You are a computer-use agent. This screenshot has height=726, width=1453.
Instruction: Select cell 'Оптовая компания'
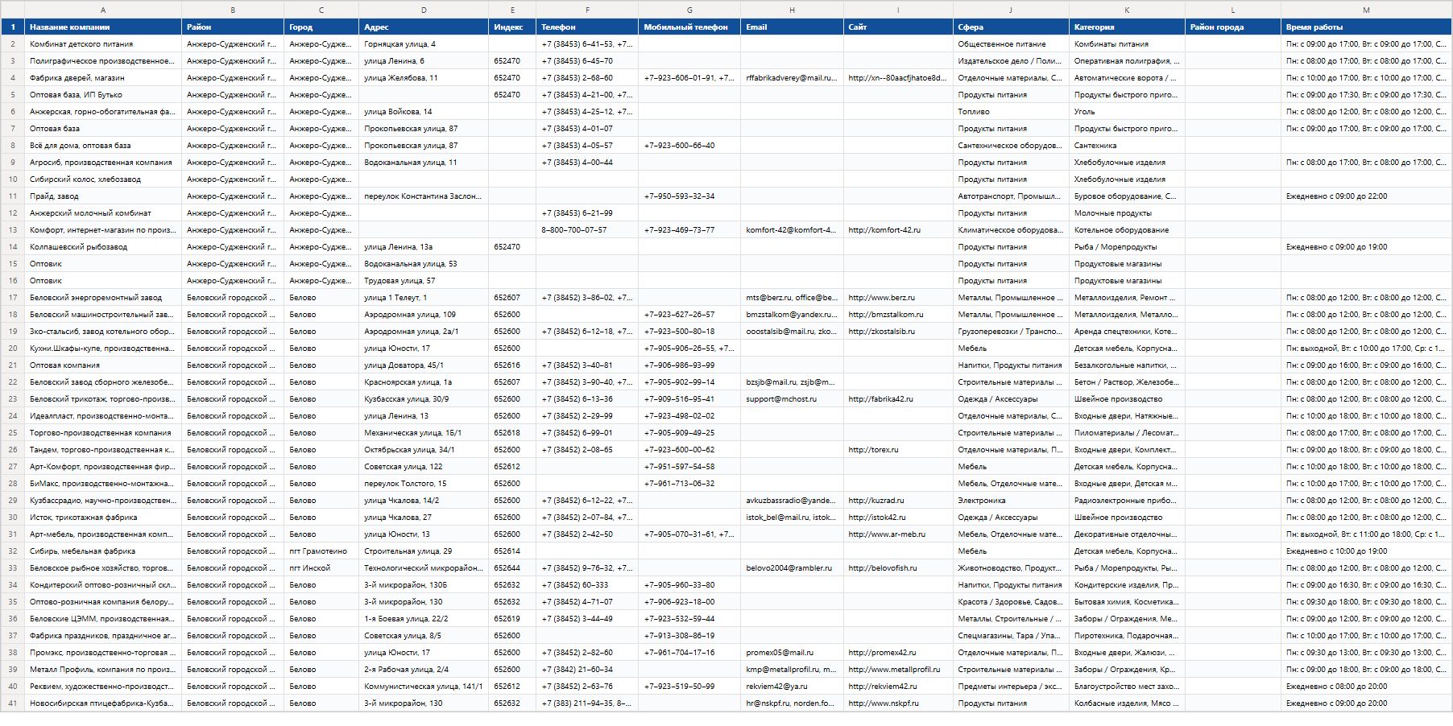[103, 365]
